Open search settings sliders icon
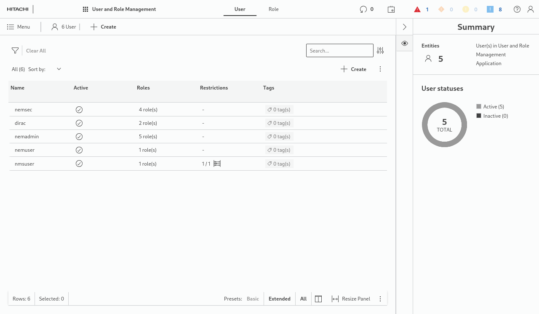Screen dimensions: 539x314 tap(380, 50)
